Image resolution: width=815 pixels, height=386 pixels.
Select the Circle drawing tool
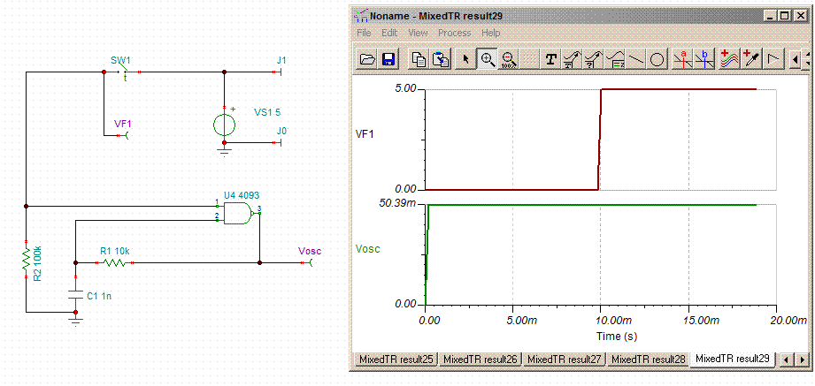(x=657, y=60)
